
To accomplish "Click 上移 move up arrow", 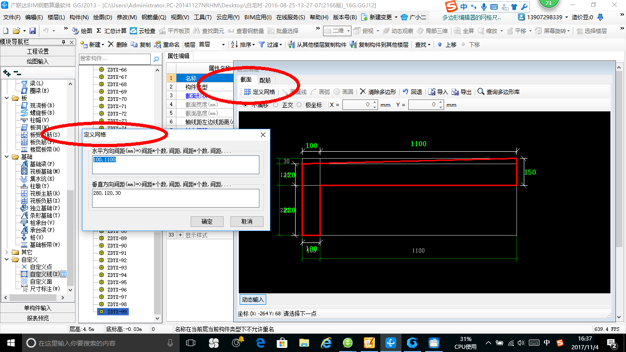I will click(x=447, y=44).
